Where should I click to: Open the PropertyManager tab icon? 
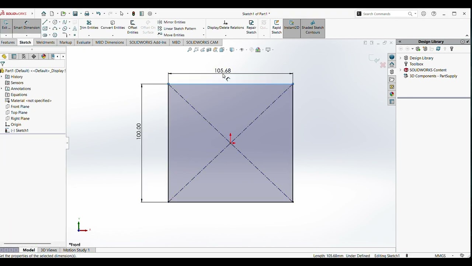[14, 57]
